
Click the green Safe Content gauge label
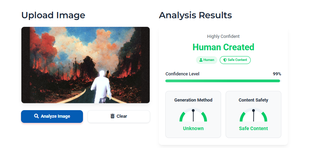point(253,128)
